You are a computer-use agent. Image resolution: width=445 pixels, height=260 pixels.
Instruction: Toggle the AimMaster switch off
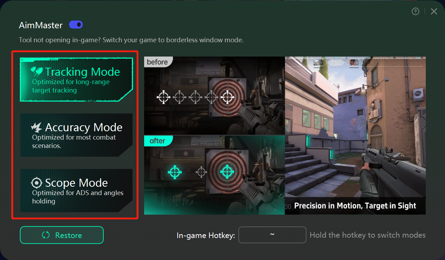pyautogui.click(x=76, y=25)
